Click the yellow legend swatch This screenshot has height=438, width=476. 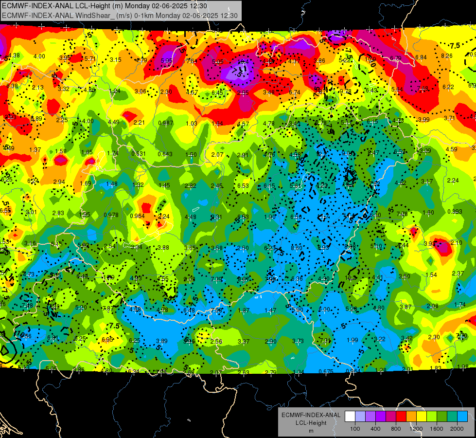(422, 417)
